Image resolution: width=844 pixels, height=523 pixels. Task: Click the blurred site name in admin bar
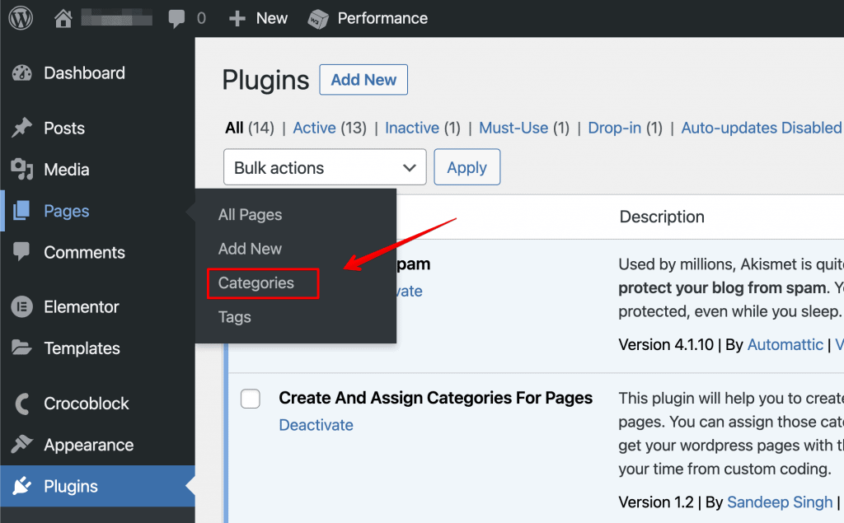point(116,18)
